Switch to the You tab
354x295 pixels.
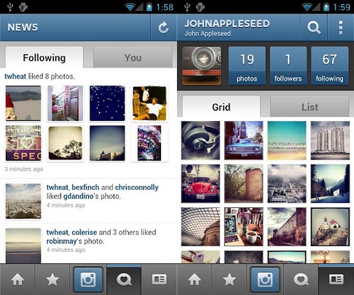[133, 57]
